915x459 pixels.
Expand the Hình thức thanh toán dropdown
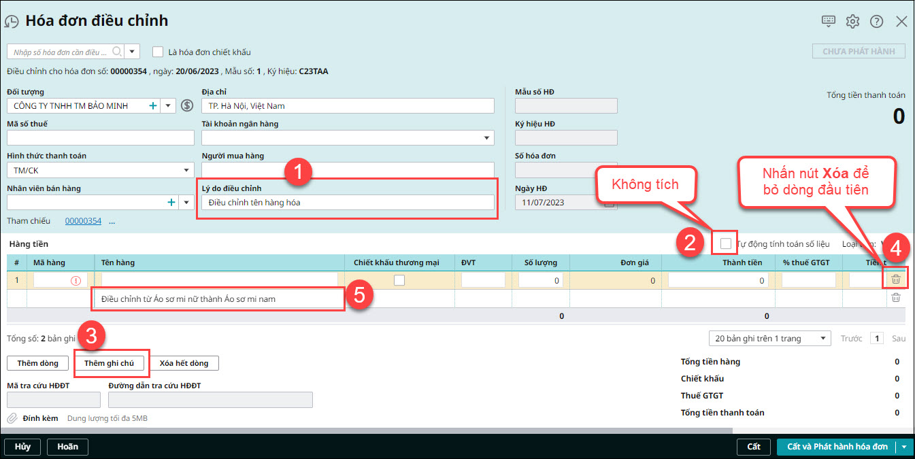click(x=187, y=170)
